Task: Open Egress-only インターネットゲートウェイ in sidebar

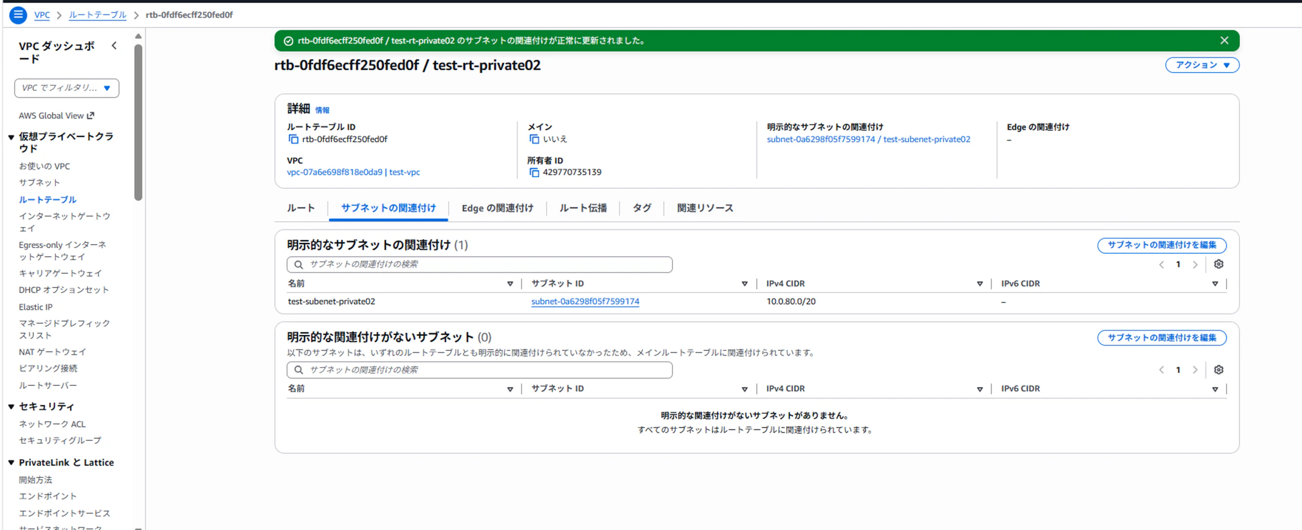Action: [x=63, y=251]
